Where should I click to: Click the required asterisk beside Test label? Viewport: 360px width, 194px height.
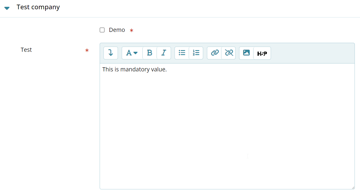87,50
